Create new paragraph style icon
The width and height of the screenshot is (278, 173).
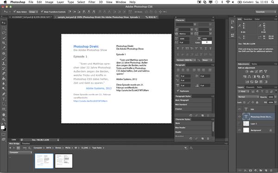pos(202,115)
